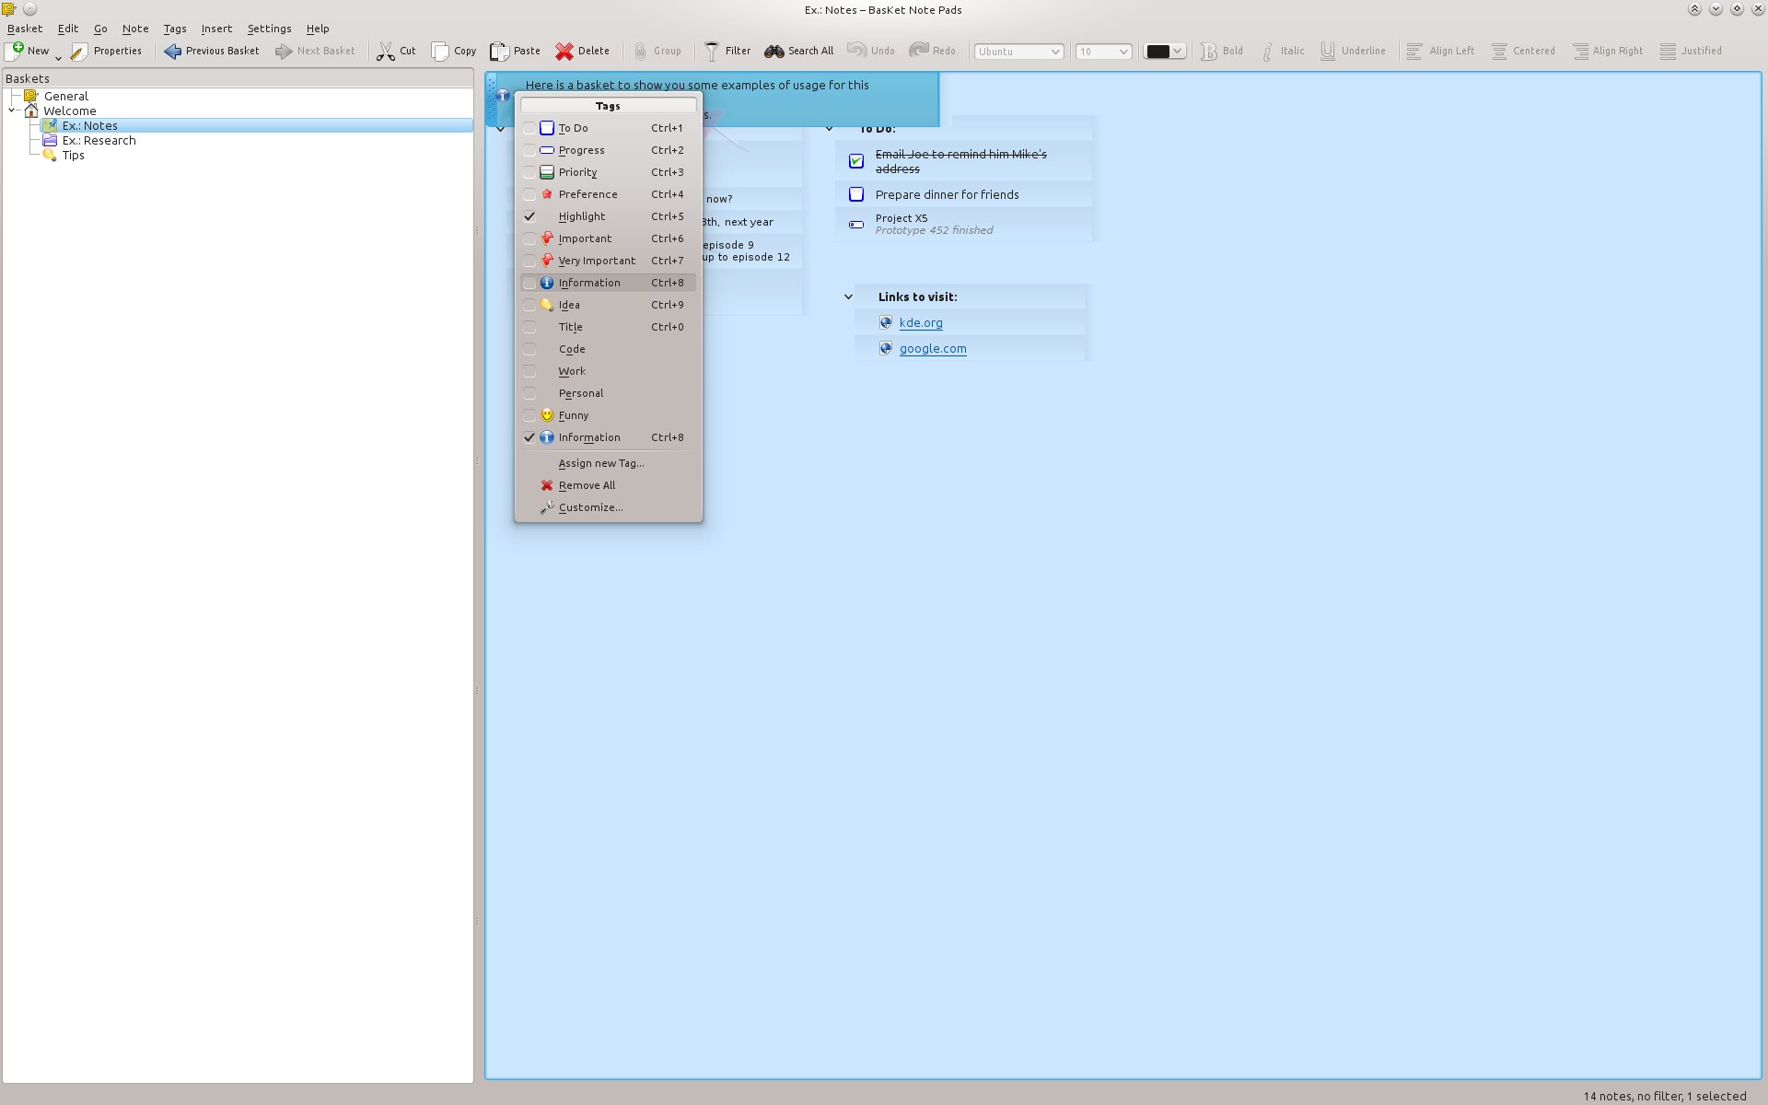Click the Copy toolbar icon
This screenshot has width=1768, height=1105.
(x=441, y=51)
